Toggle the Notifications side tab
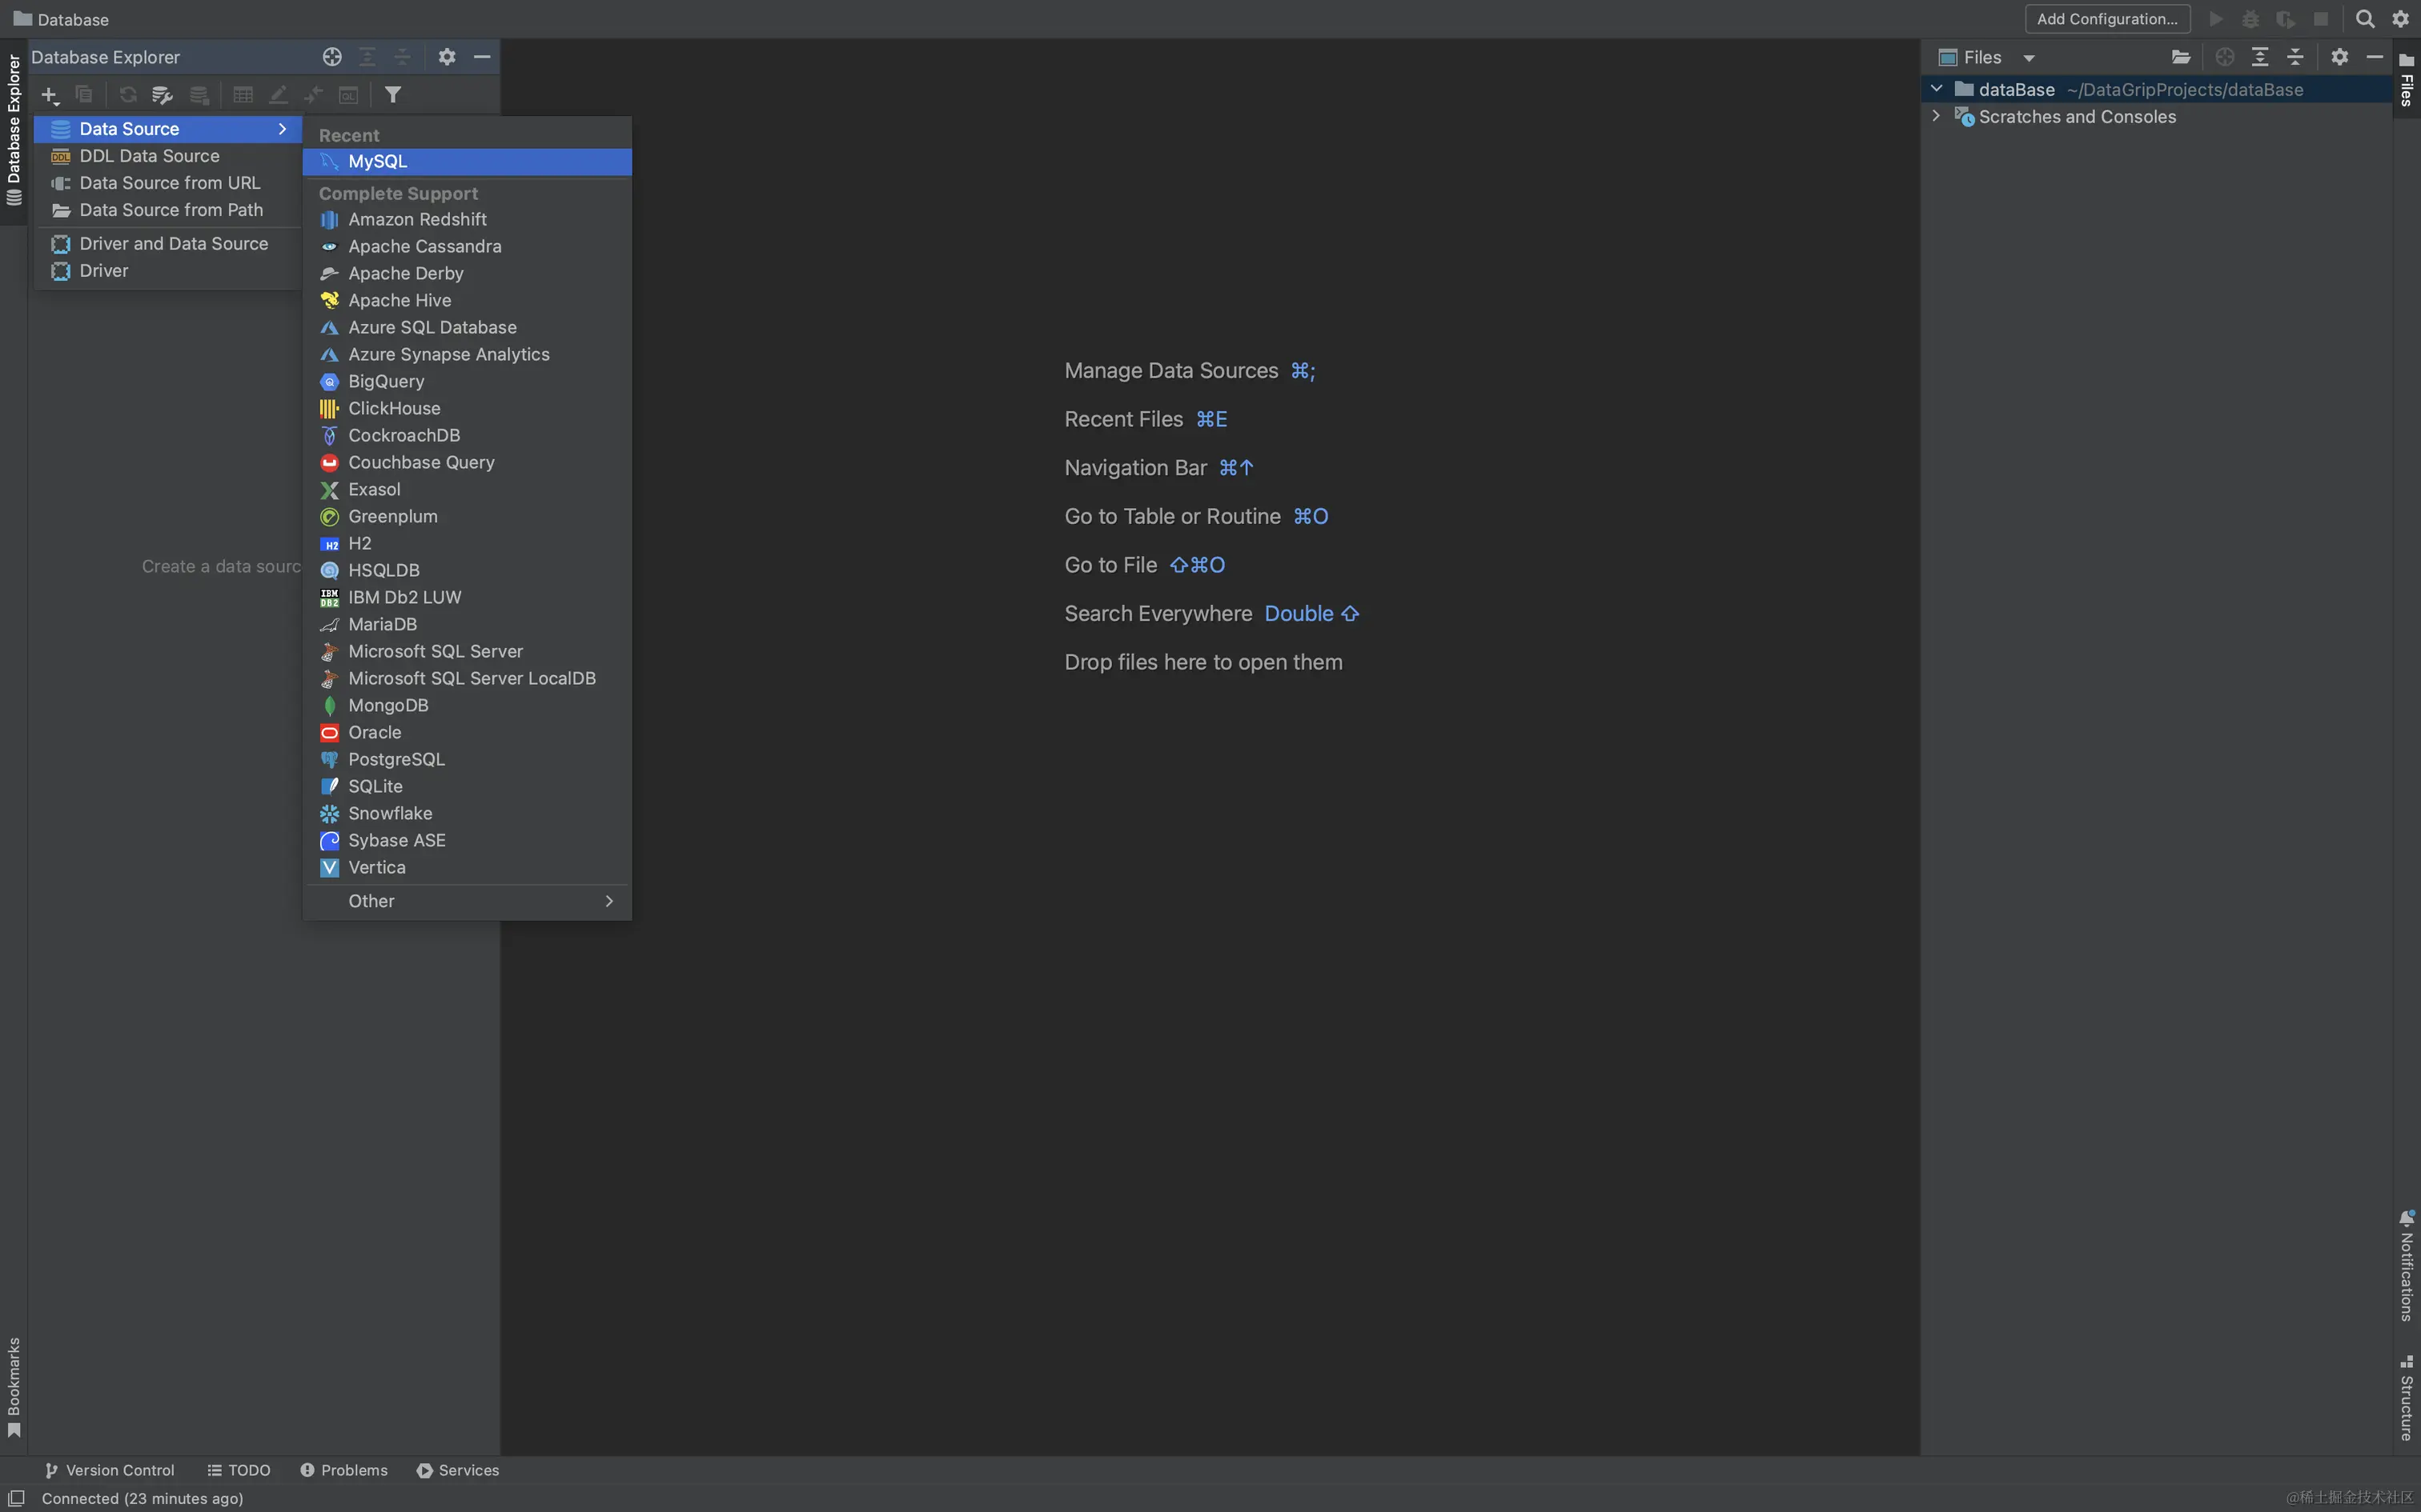The image size is (2421, 1512). (2407, 1265)
